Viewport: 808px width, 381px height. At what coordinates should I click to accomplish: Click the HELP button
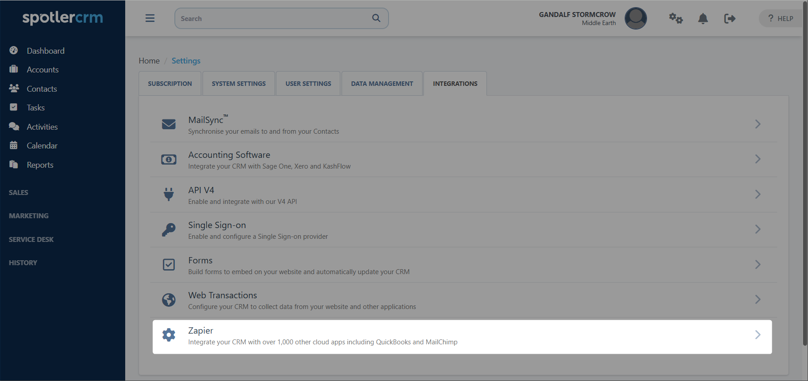tap(781, 18)
